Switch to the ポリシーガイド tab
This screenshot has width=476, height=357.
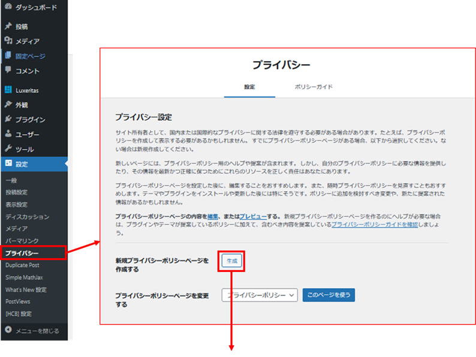click(x=314, y=87)
